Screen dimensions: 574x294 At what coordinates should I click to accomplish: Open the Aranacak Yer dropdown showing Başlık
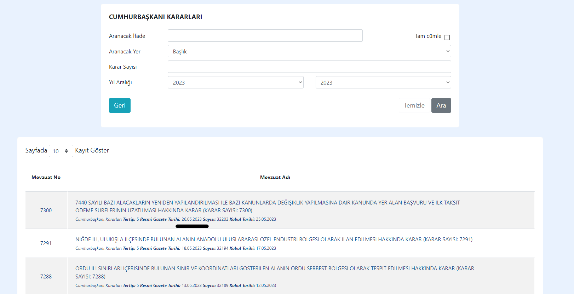click(309, 51)
